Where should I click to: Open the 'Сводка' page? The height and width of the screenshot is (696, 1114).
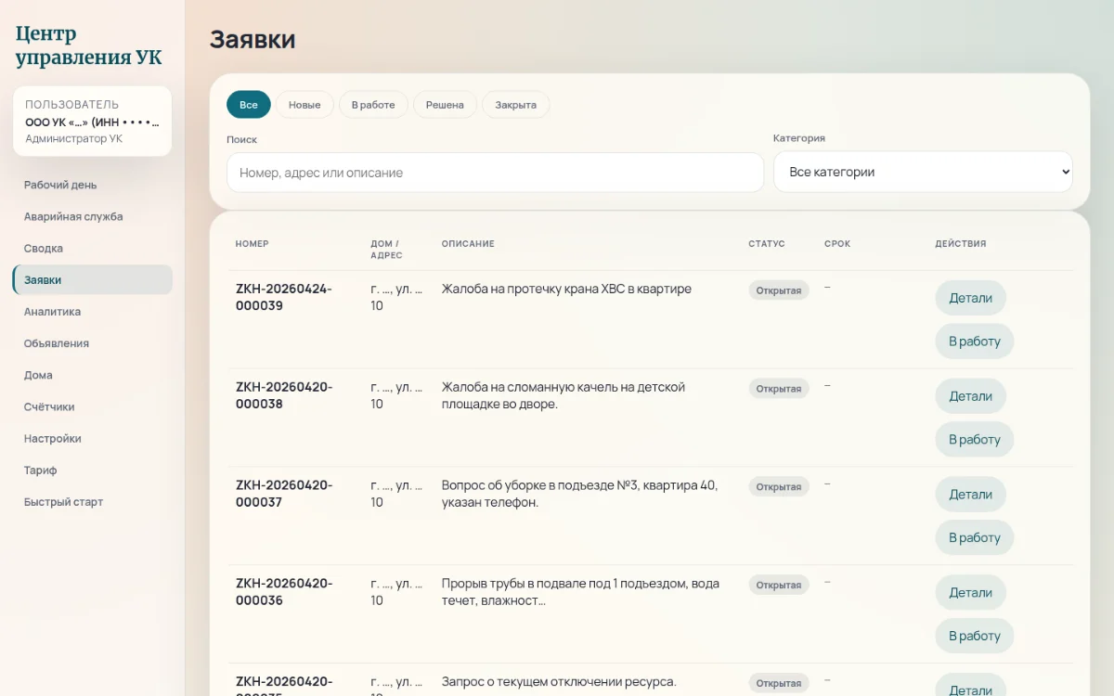click(x=93, y=248)
